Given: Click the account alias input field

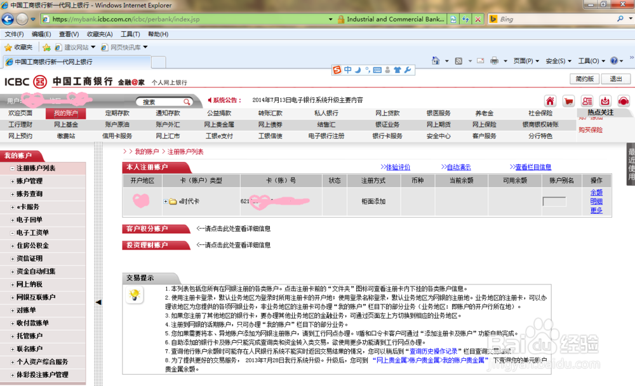Looking at the screenshot, I should click(554, 201).
